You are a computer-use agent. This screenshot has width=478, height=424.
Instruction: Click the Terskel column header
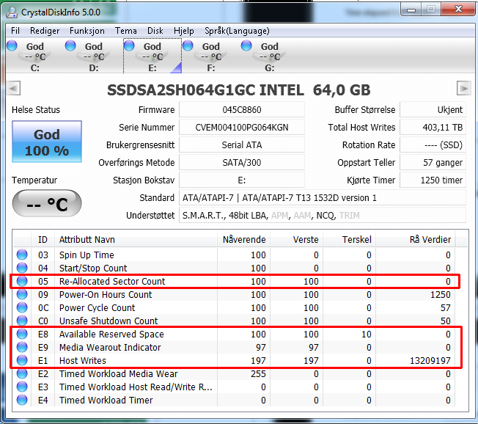pyautogui.click(x=350, y=239)
